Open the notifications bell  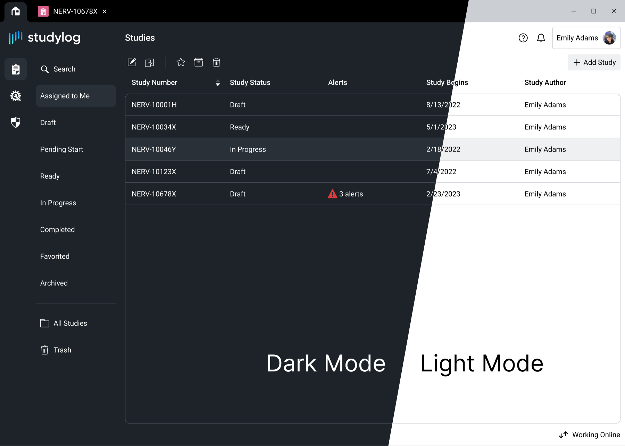click(541, 38)
